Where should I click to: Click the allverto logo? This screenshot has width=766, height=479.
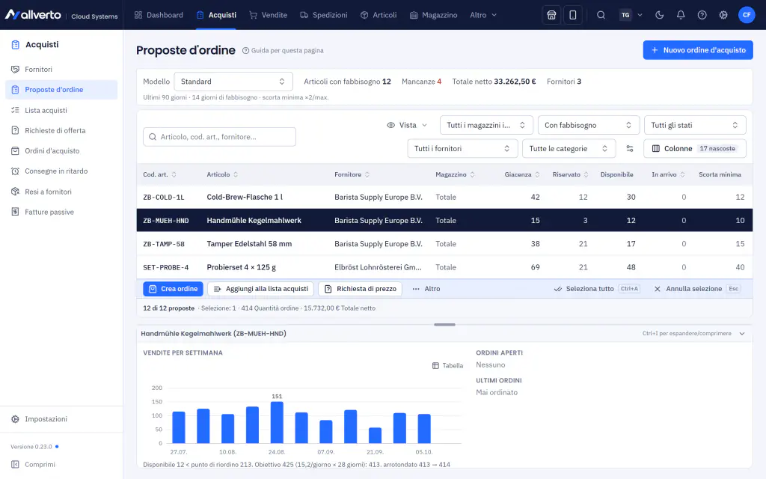coord(33,15)
